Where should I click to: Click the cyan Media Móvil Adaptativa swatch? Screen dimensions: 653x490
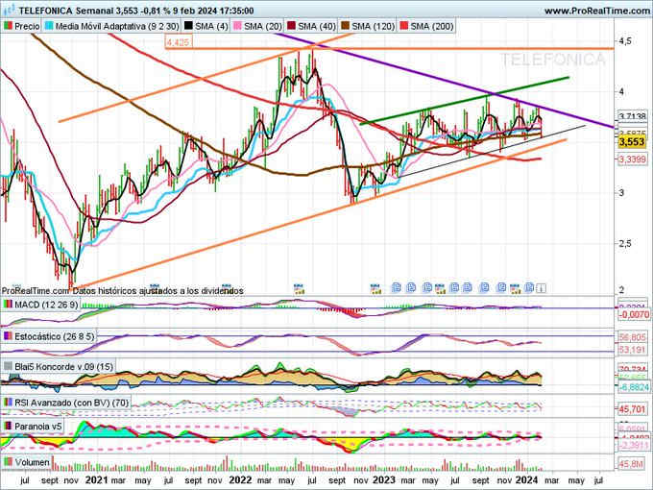(x=49, y=26)
